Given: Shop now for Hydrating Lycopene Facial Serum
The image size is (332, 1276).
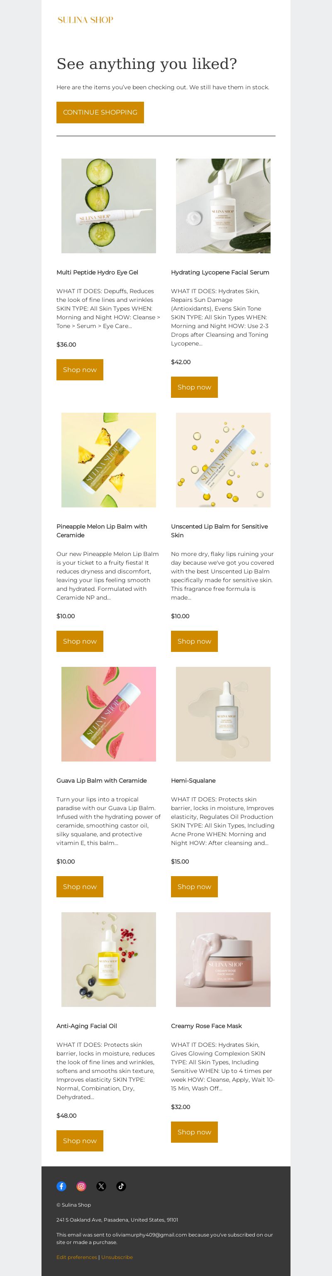Looking at the screenshot, I should pos(194,387).
